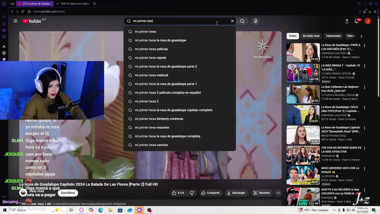The image size is (380, 214).
Task: Open PAPÁ A LOS DIECISÉIS video thumbnail
Action: coord(303,53)
